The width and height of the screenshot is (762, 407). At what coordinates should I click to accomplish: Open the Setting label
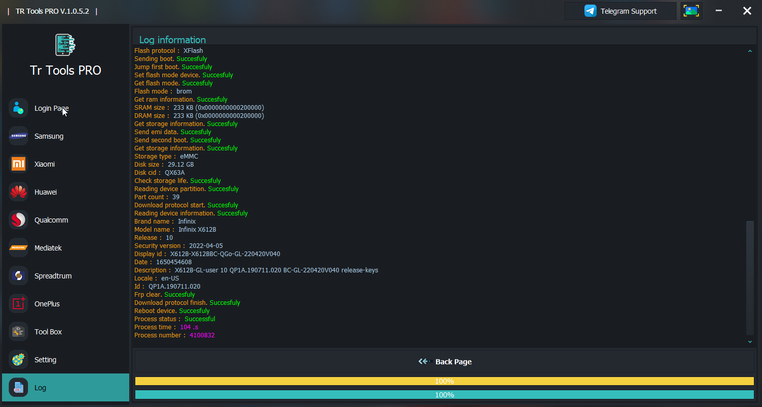pos(45,360)
